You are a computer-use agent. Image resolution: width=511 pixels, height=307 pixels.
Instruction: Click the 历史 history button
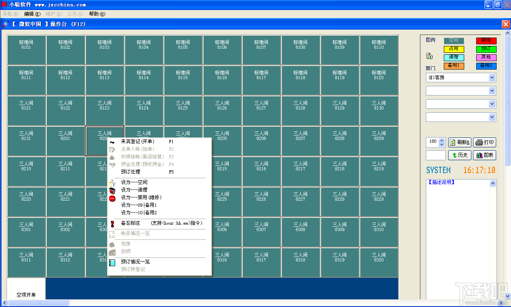(x=460, y=155)
